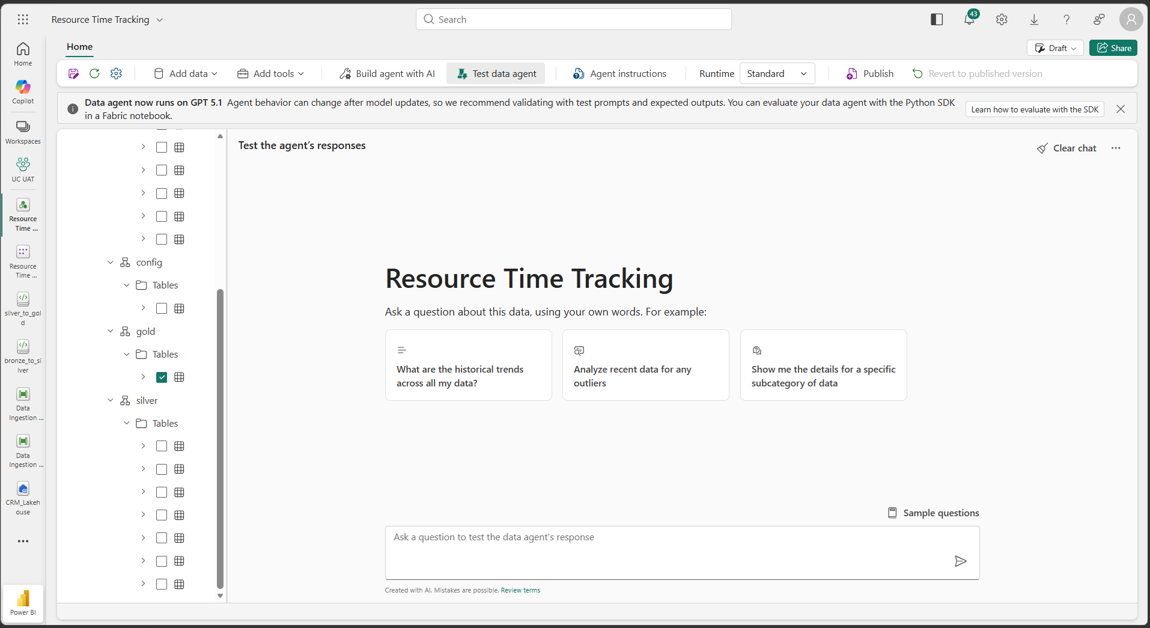Viewport: 1150px width, 628px height.
Task: Choose the historical trends example prompt
Action: click(469, 365)
